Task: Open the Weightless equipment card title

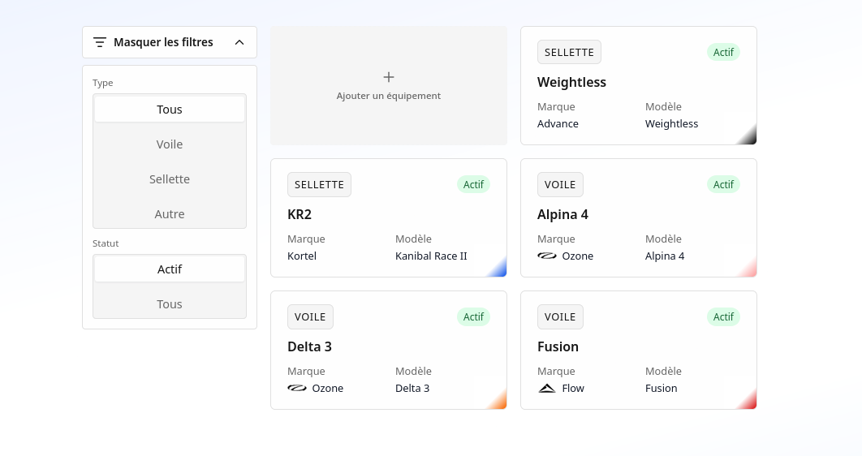Action: 571,83
